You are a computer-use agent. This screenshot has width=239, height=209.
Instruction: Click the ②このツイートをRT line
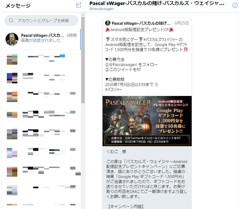(x=123, y=70)
